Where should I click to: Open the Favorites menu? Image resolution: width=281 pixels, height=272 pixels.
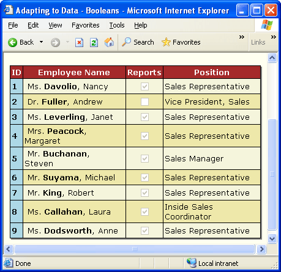pyautogui.click(x=86, y=25)
